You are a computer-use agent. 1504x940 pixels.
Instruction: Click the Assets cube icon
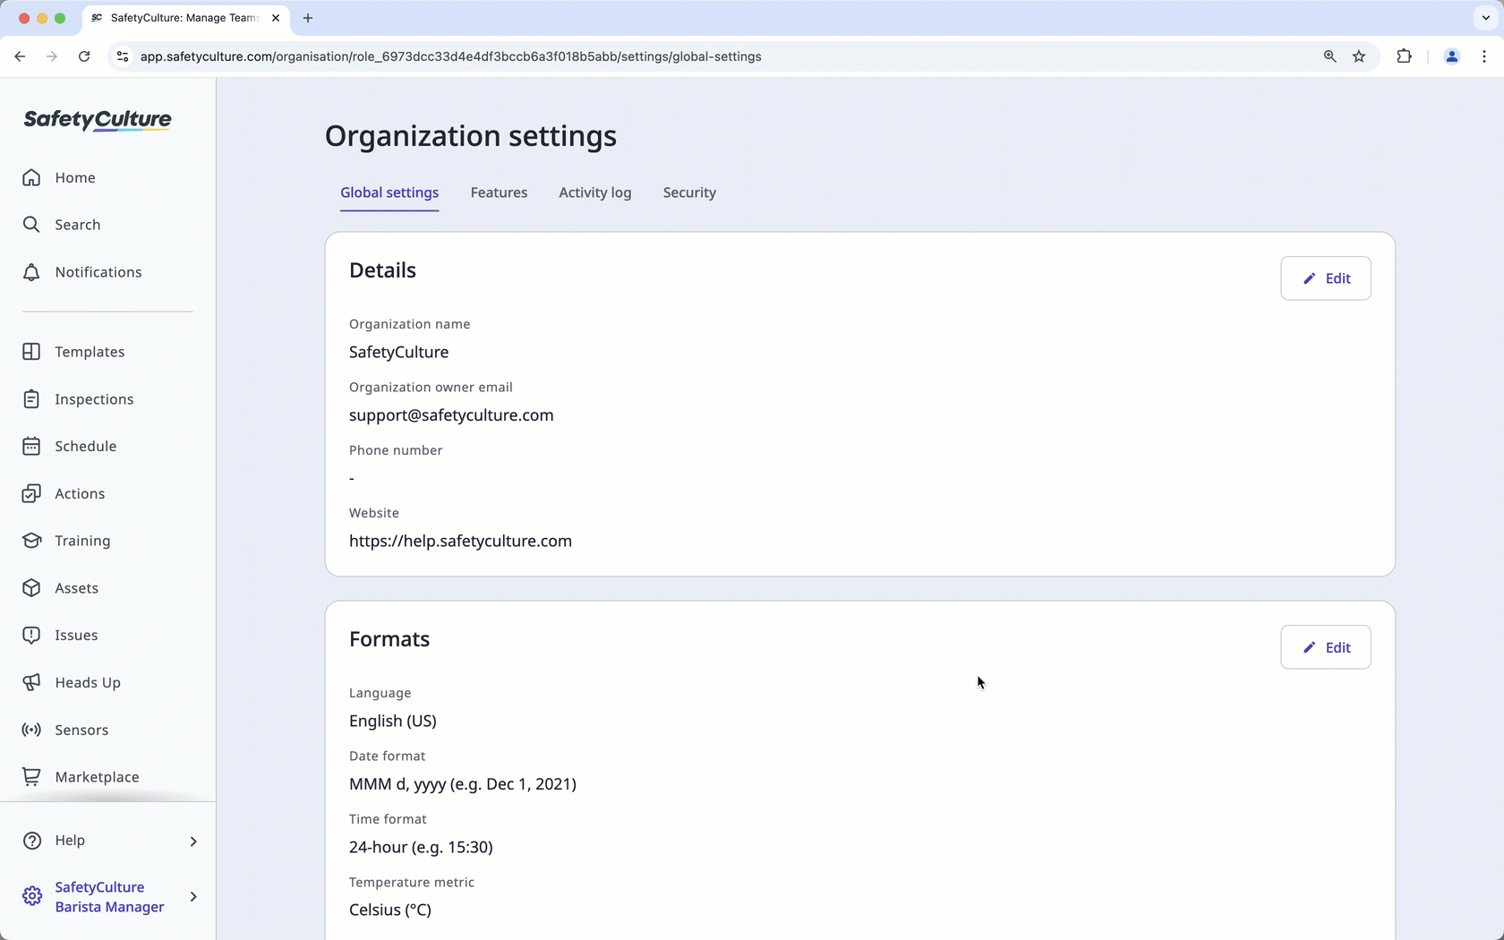pyautogui.click(x=31, y=588)
